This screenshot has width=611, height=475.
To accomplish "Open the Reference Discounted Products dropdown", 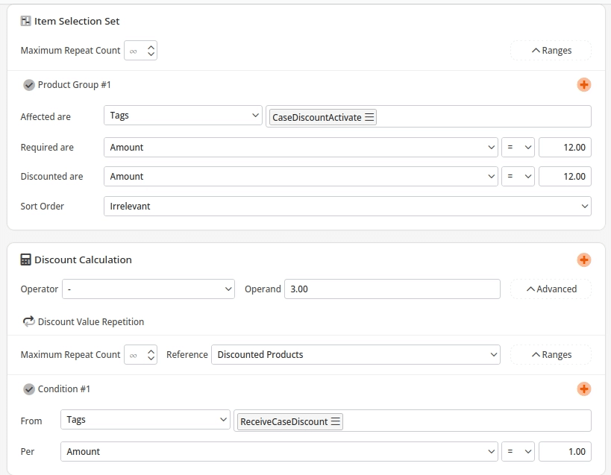I will pos(356,355).
